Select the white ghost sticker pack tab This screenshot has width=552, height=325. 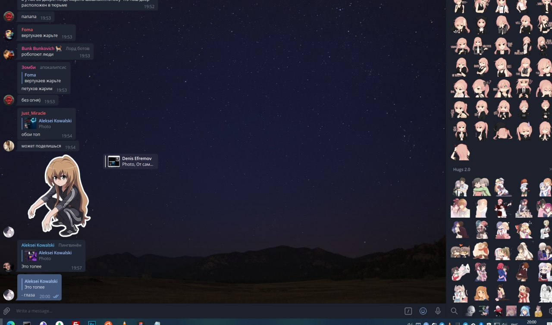470,311
